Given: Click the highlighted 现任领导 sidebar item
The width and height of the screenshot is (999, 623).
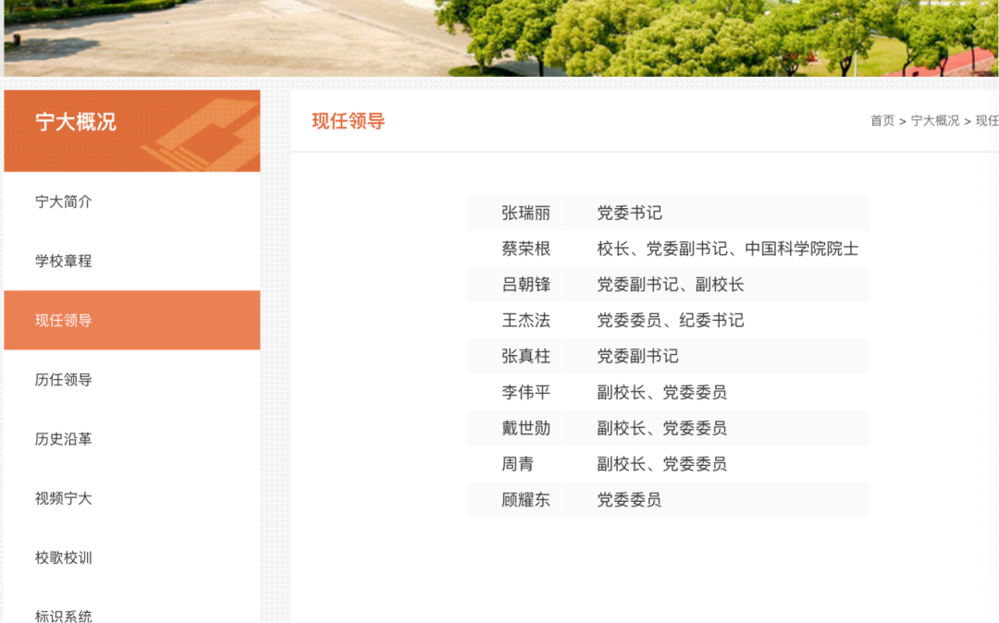Looking at the screenshot, I should (x=64, y=321).
